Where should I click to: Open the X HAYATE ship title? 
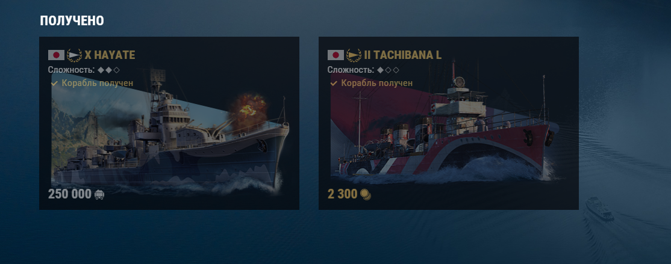click(x=110, y=55)
